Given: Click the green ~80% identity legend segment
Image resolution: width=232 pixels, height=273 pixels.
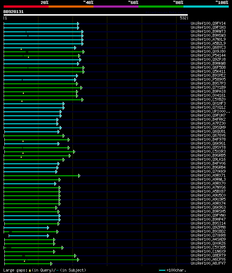Looking at the screenshot, I should point(161,7).
